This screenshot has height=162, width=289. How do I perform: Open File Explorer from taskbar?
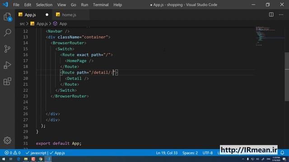[26, 159]
